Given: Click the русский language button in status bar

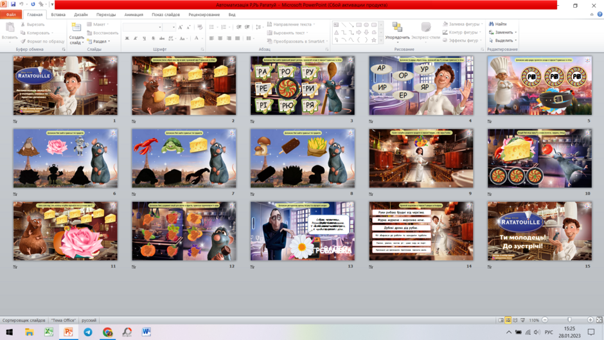Looking at the screenshot, I should 89,320.
